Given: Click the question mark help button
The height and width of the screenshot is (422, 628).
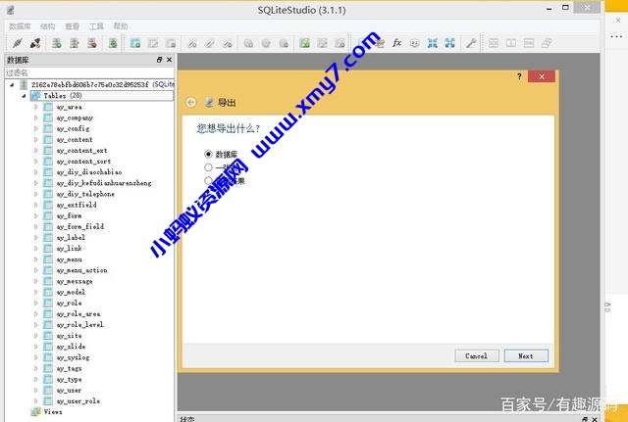Looking at the screenshot, I should point(519,76).
